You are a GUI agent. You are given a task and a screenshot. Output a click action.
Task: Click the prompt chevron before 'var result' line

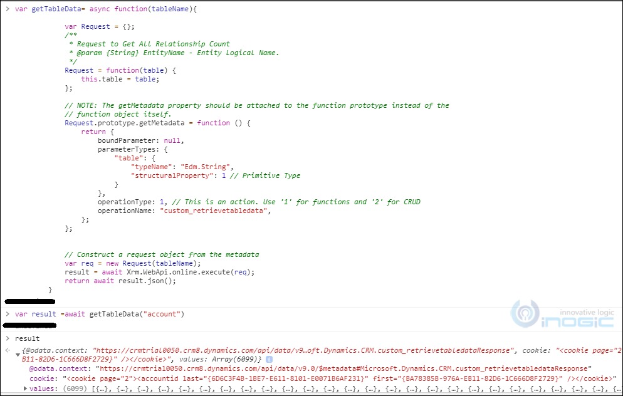pyautogui.click(x=8, y=314)
